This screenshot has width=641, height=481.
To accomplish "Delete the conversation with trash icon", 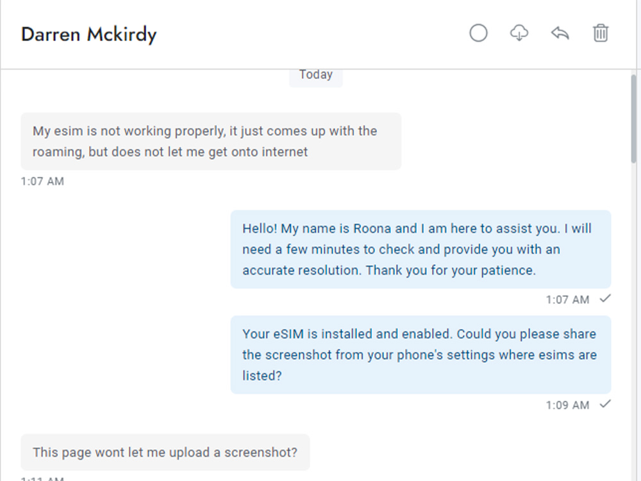I will (x=601, y=33).
